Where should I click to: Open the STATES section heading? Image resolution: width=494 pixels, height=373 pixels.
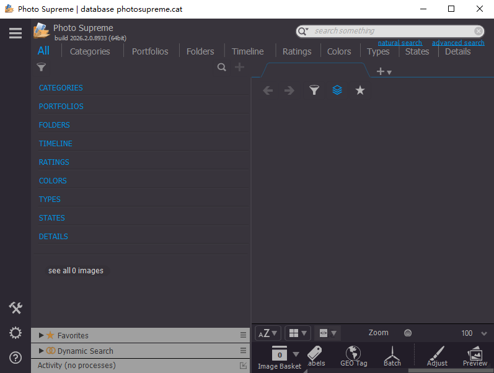point(51,218)
